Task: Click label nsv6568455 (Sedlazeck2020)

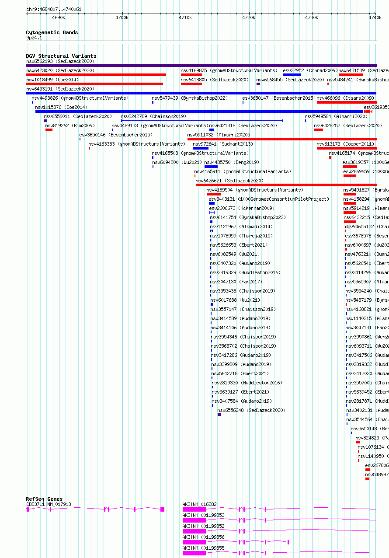Action: click(x=290, y=80)
